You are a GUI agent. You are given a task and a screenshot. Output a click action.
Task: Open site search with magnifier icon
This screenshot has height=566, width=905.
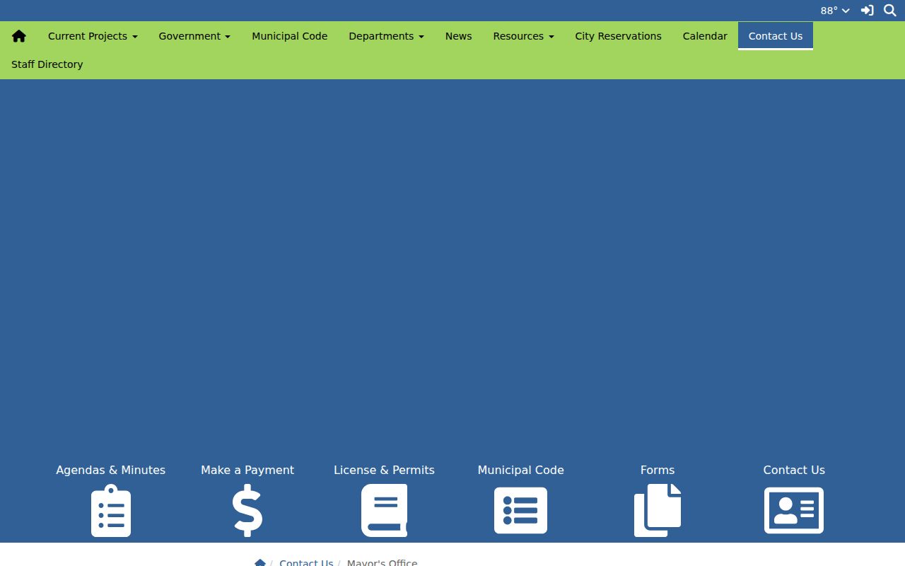coord(890,11)
